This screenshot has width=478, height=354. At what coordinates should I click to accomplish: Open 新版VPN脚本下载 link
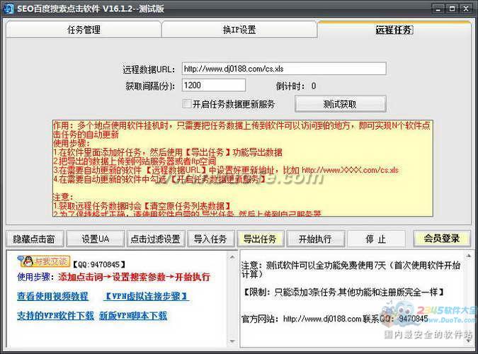coord(133,316)
